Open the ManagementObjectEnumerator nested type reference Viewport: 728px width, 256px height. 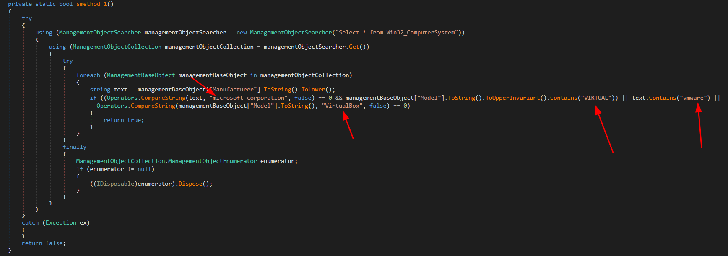(212, 161)
